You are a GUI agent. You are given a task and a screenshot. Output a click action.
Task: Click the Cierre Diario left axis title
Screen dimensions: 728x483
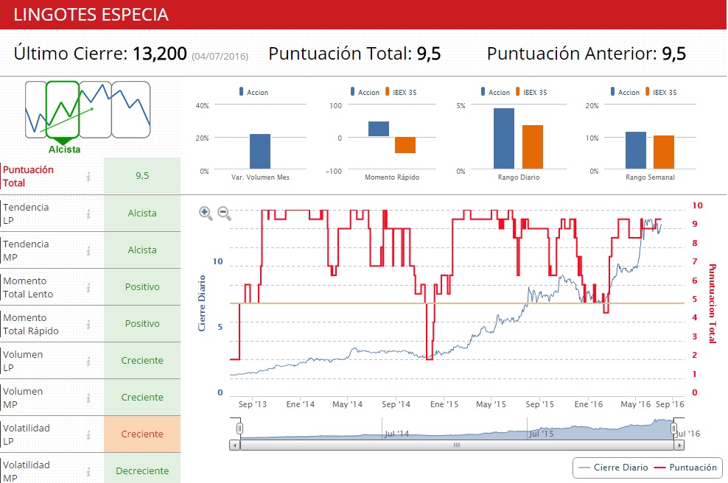201,303
